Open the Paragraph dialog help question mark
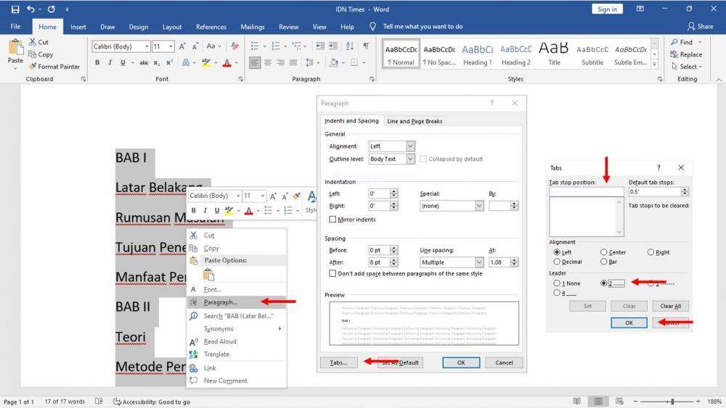726x408 pixels. coord(492,103)
